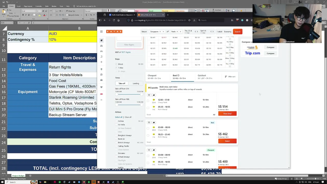Bookmark this page with the star icon
Screen dimensions: 327x184
(189, 20)
